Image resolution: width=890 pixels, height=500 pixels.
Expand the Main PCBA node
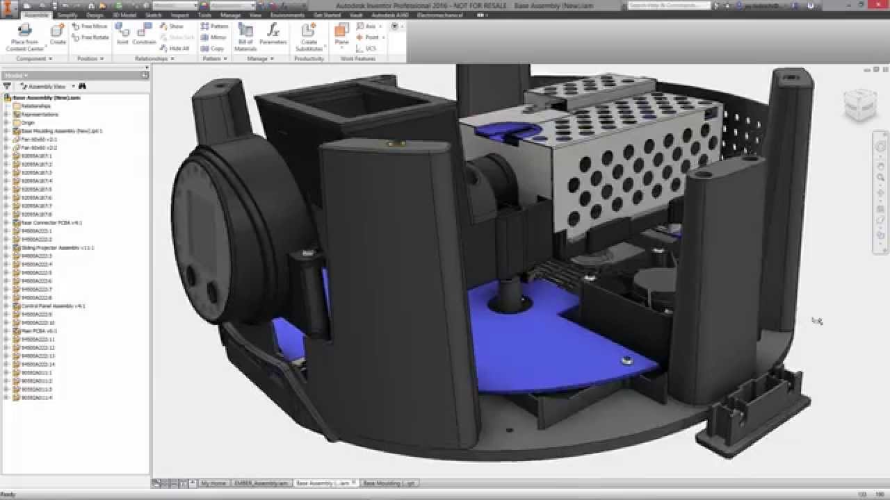point(7,331)
